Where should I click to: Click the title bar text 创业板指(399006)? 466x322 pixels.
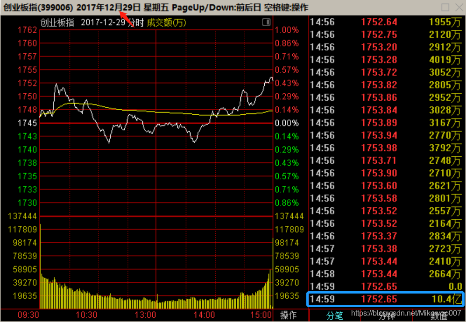point(38,7)
